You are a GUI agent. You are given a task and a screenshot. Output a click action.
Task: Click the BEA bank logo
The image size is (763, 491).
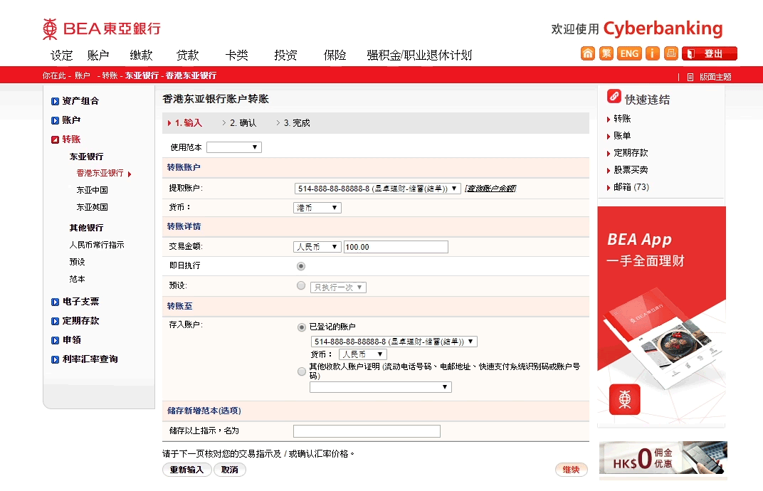[101, 28]
